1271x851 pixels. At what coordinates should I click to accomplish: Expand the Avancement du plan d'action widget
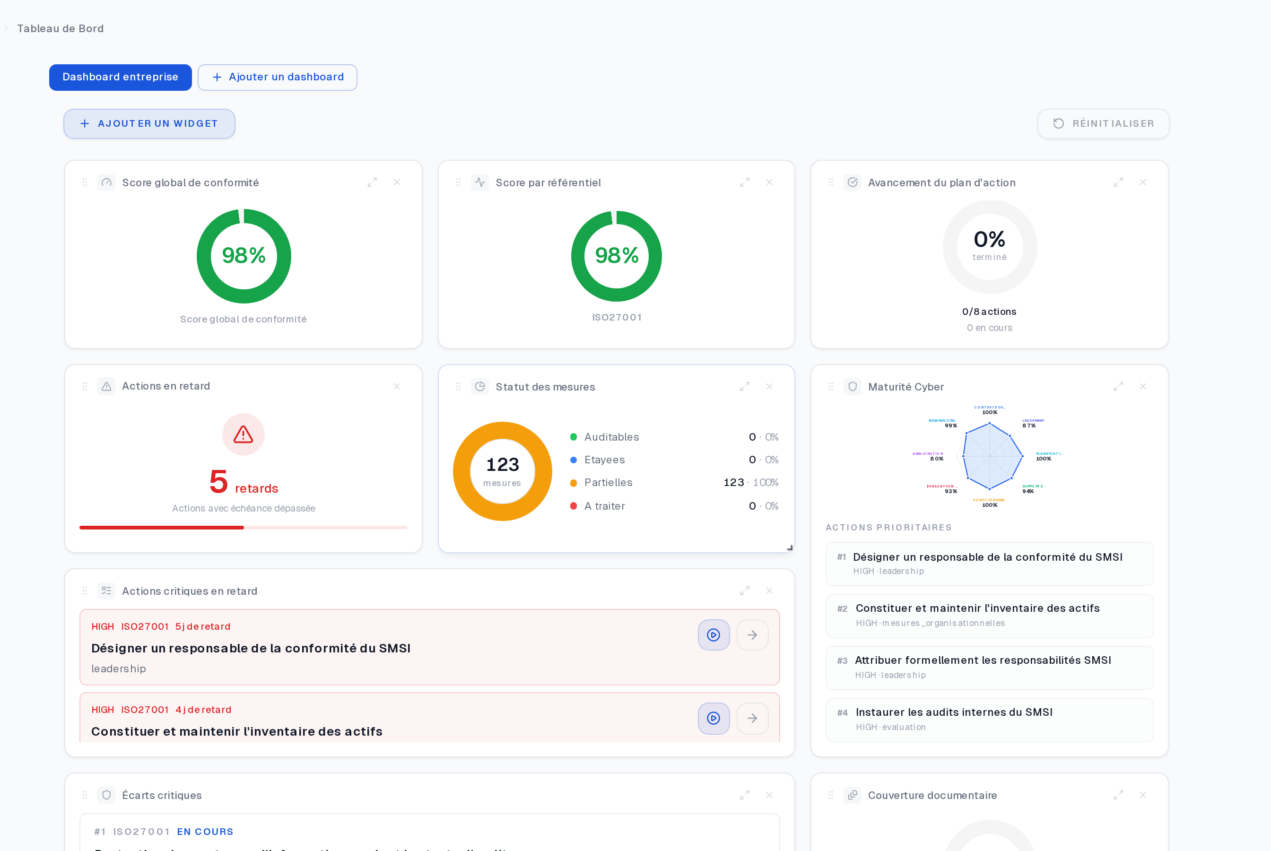(x=1118, y=182)
